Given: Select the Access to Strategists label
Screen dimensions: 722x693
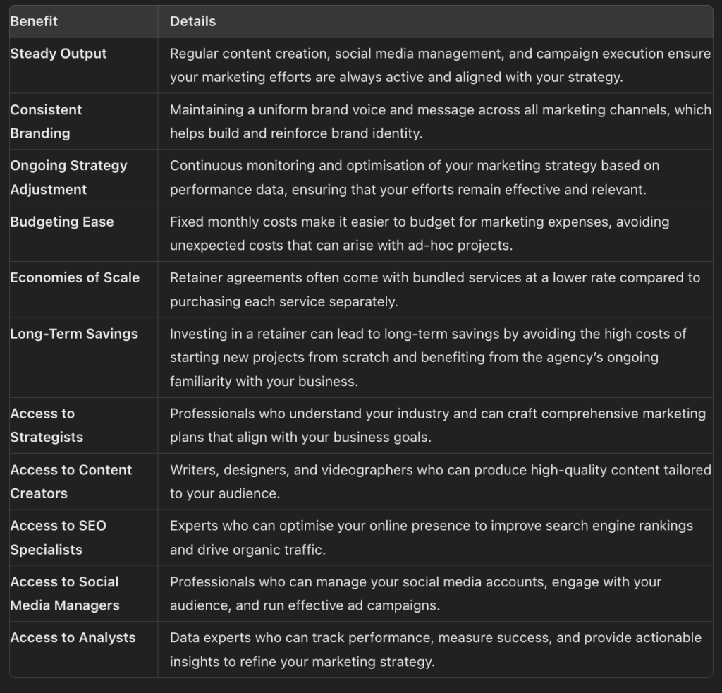Looking at the screenshot, I should click(47, 425).
